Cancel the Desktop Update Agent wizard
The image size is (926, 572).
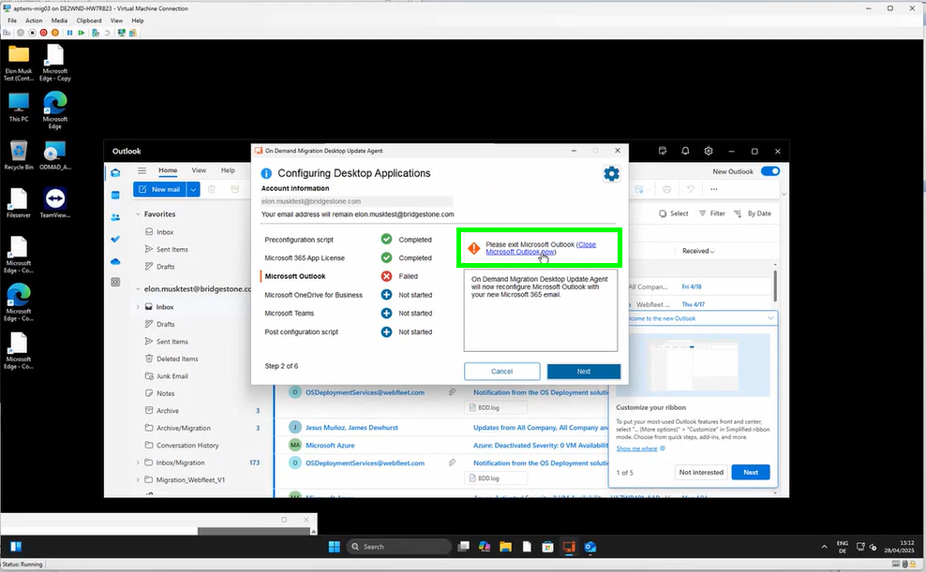pos(502,372)
